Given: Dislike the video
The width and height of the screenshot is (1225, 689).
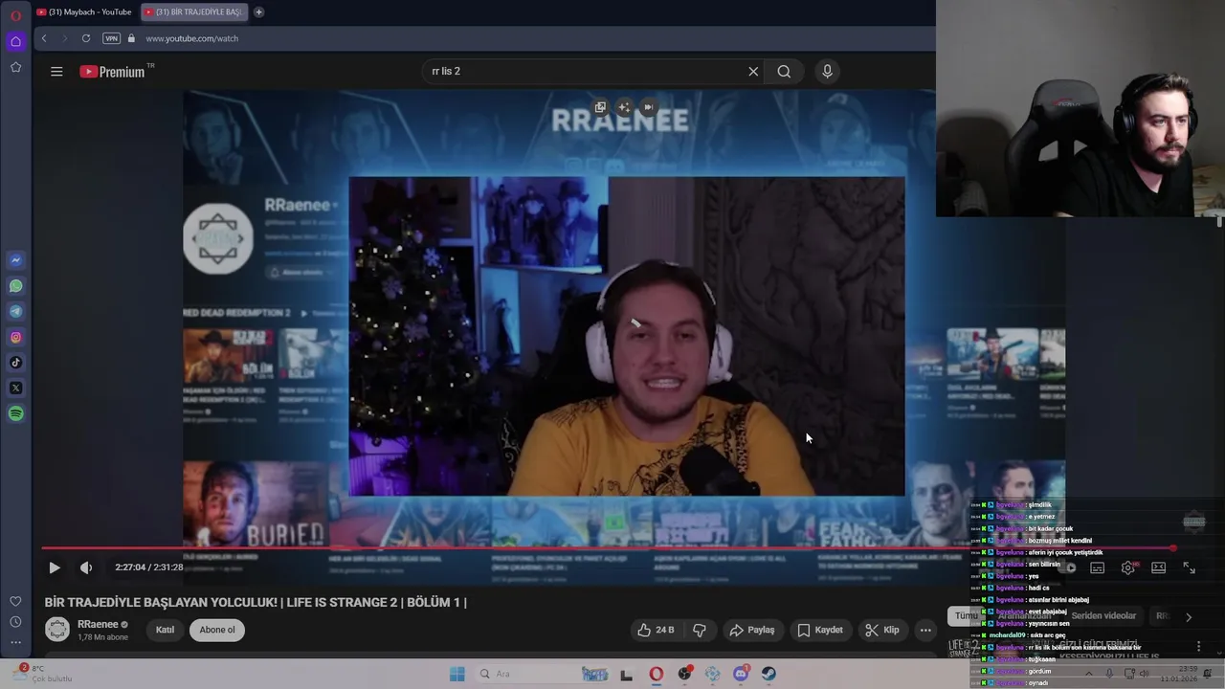Looking at the screenshot, I should pos(700,630).
